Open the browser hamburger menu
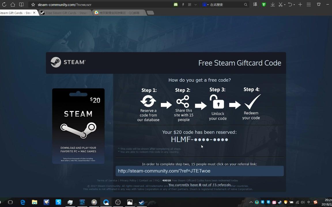The height and width of the screenshot is (207, 332). 309,4
